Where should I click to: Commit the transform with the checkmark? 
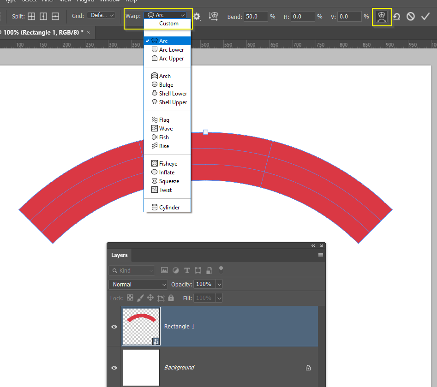[x=425, y=16]
